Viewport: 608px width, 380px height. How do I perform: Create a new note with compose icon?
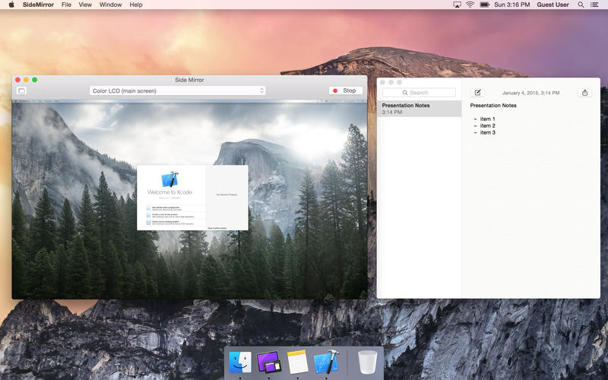pyautogui.click(x=477, y=93)
